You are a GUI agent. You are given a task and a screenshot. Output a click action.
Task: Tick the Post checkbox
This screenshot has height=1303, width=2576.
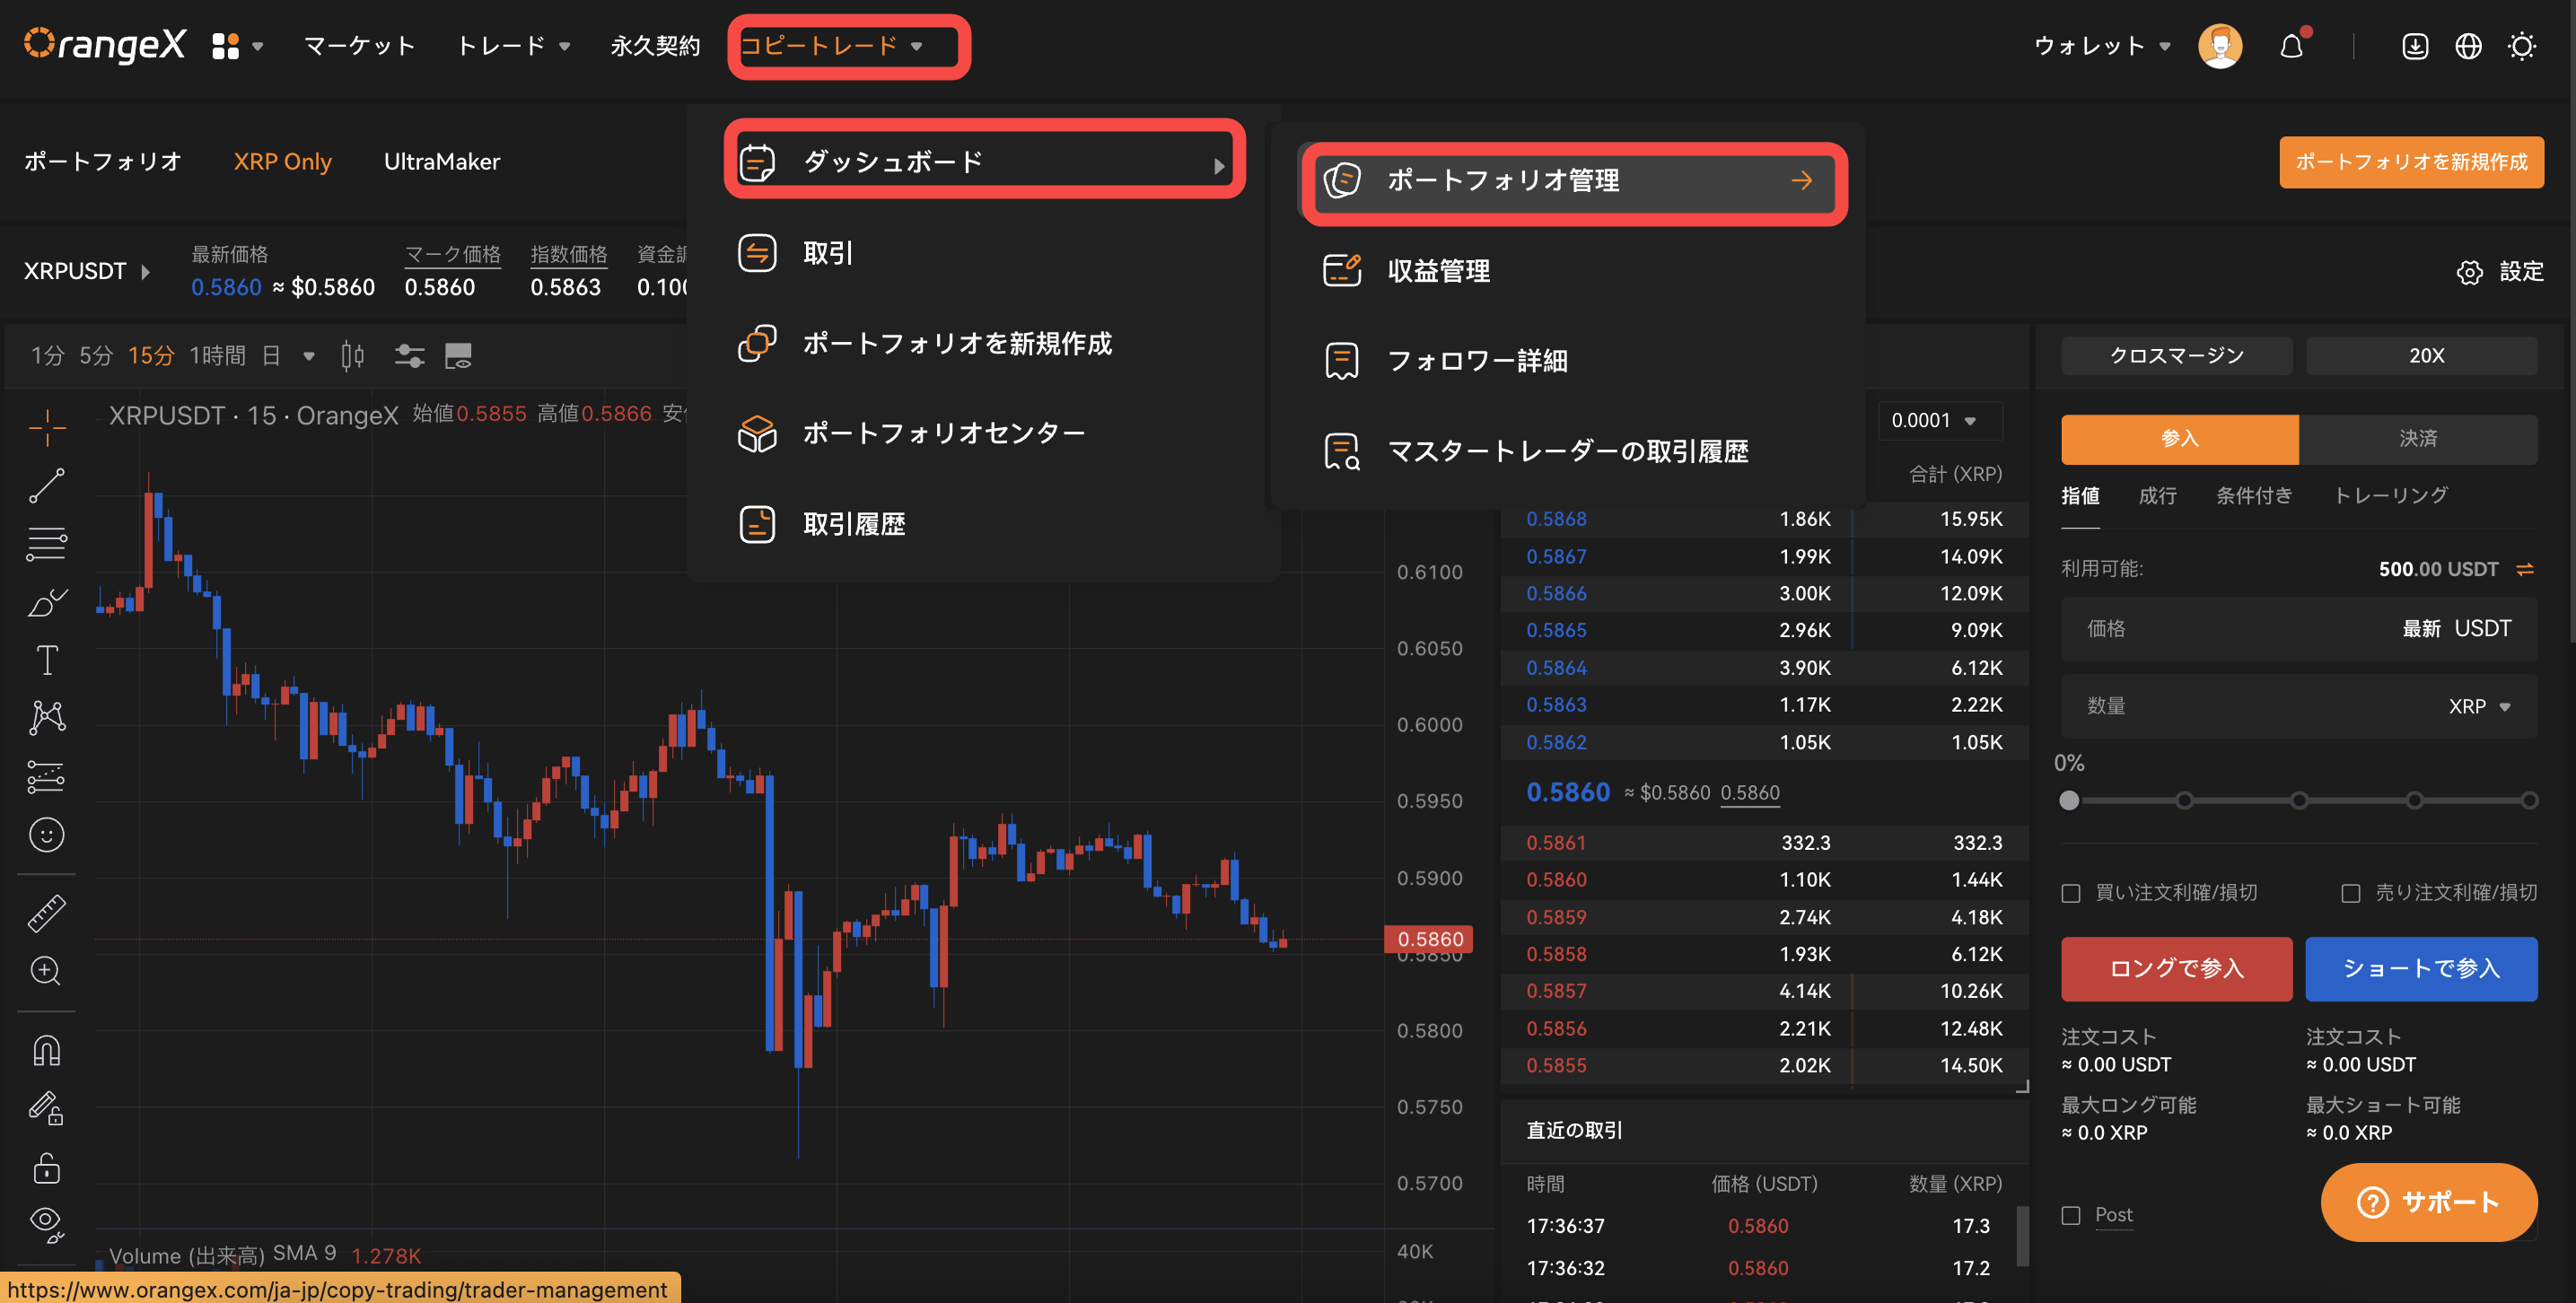click(x=2071, y=1215)
